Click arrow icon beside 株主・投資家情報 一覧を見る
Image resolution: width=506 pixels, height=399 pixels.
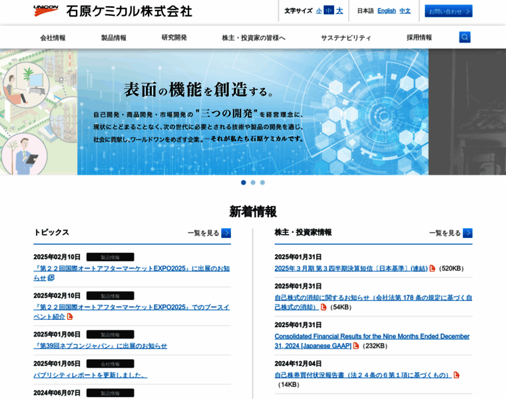[x=467, y=233]
